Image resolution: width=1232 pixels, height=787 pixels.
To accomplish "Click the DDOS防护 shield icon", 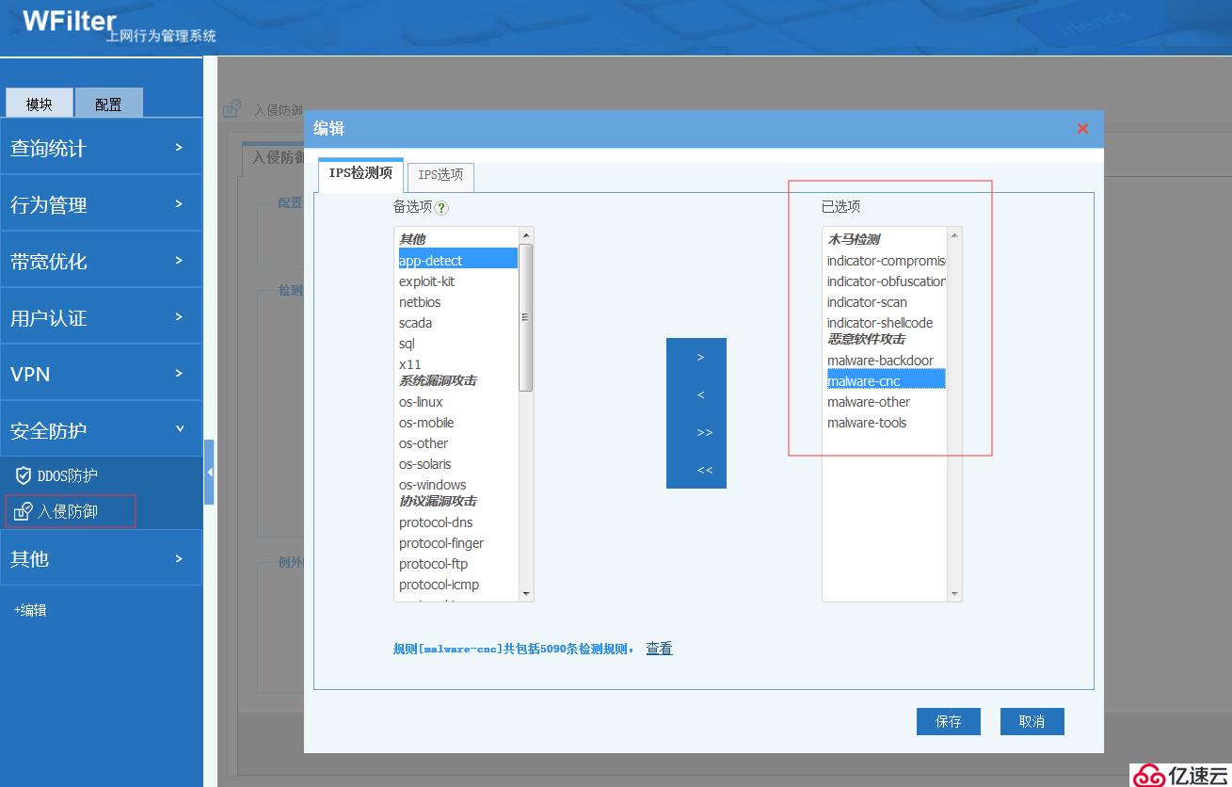I will 24,475.
